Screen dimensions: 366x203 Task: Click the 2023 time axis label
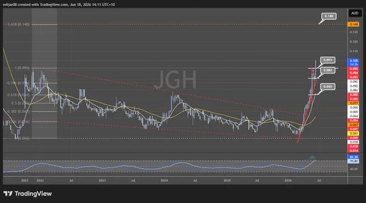(x=102, y=180)
